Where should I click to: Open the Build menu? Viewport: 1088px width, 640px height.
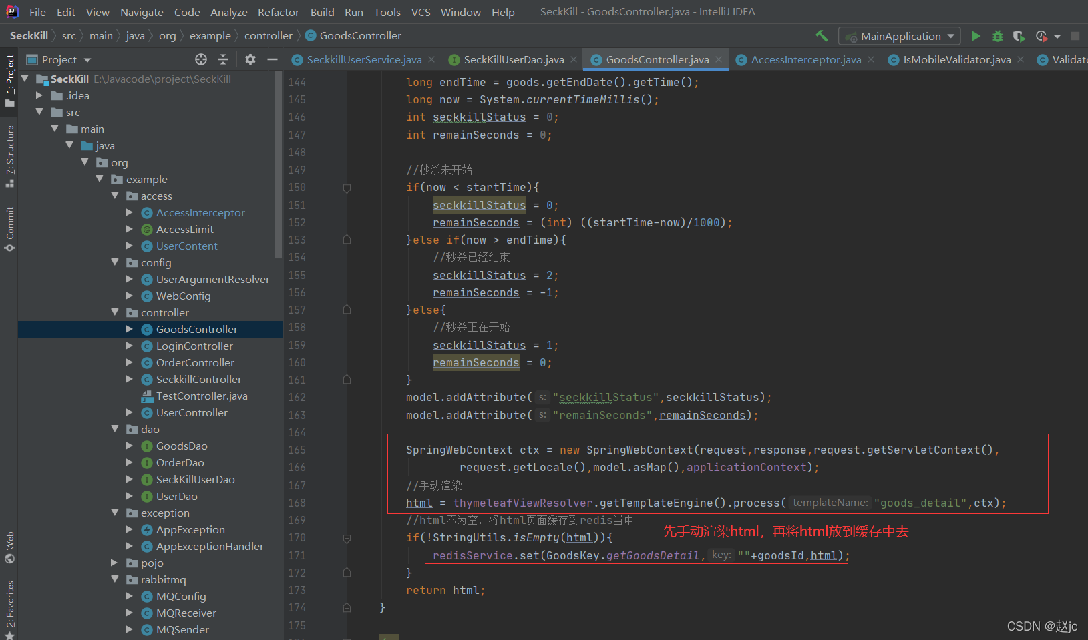click(x=322, y=12)
